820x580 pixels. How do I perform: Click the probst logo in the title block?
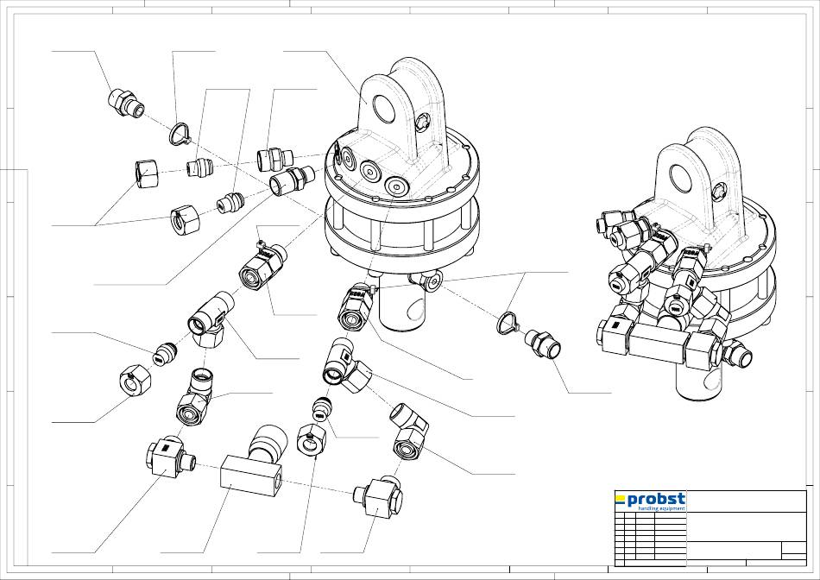pyautogui.click(x=650, y=501)
